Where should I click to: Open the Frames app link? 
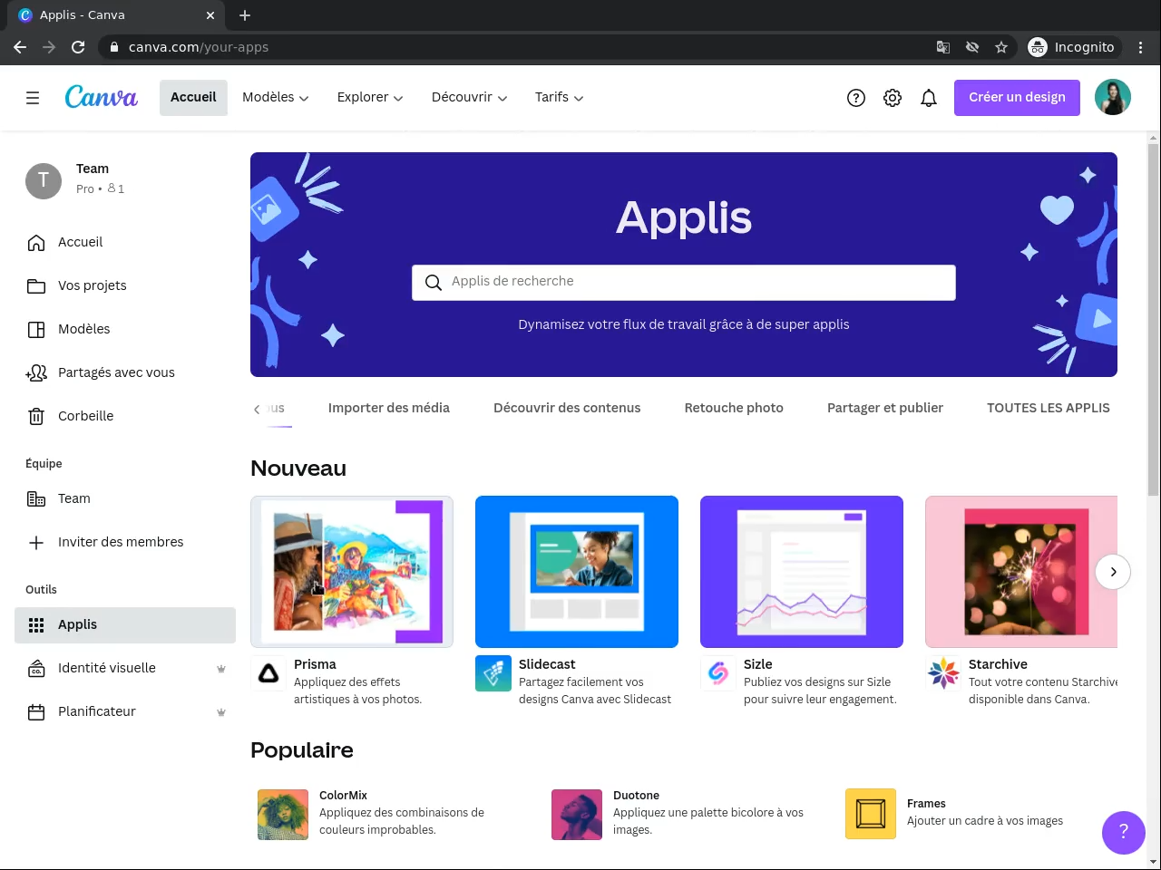tap(926, 804)
